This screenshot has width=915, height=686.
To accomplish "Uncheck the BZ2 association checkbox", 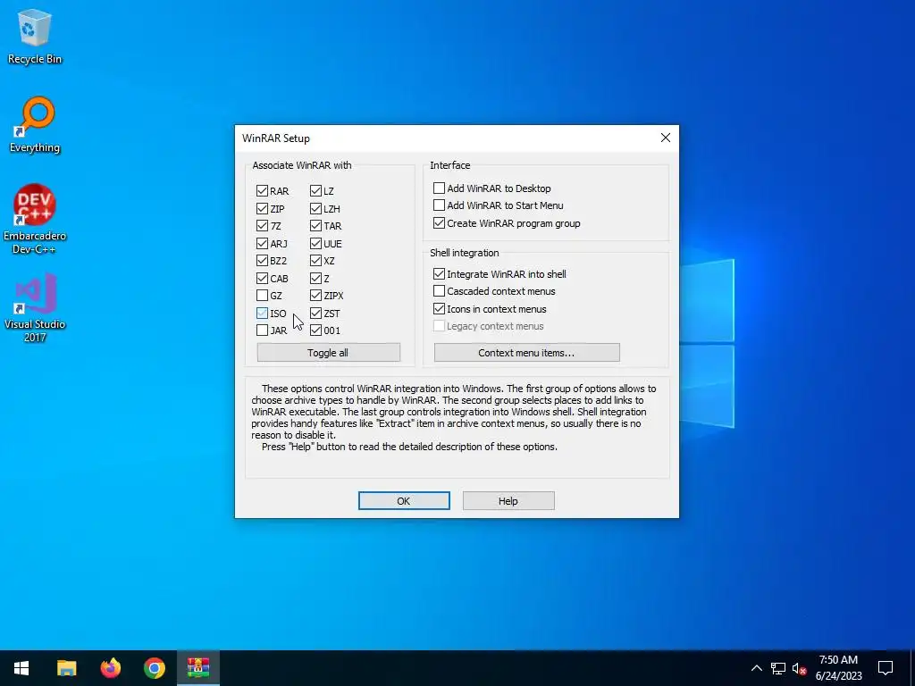I will click(262, 261).
